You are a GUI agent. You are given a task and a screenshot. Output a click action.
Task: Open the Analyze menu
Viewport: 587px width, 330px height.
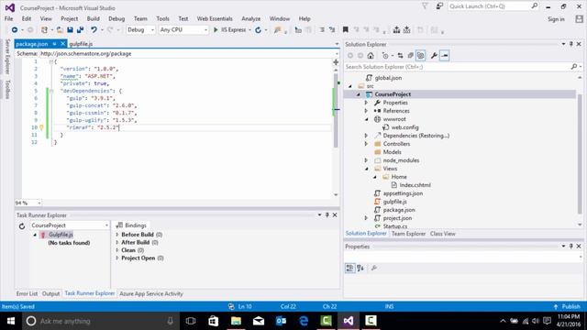coord(250,18)
